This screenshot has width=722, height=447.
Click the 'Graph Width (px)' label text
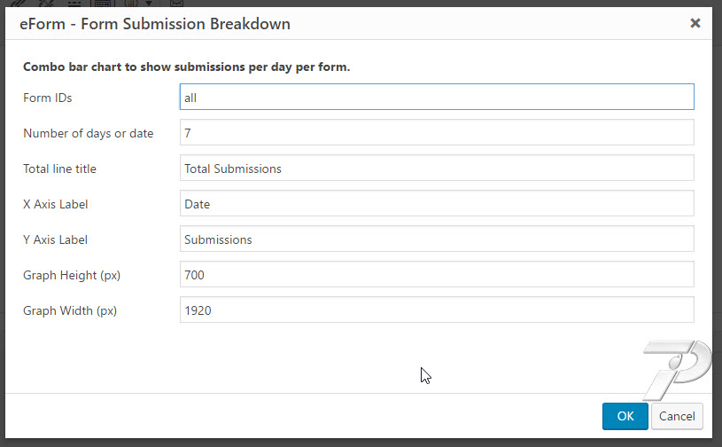(x=70, y=311)
